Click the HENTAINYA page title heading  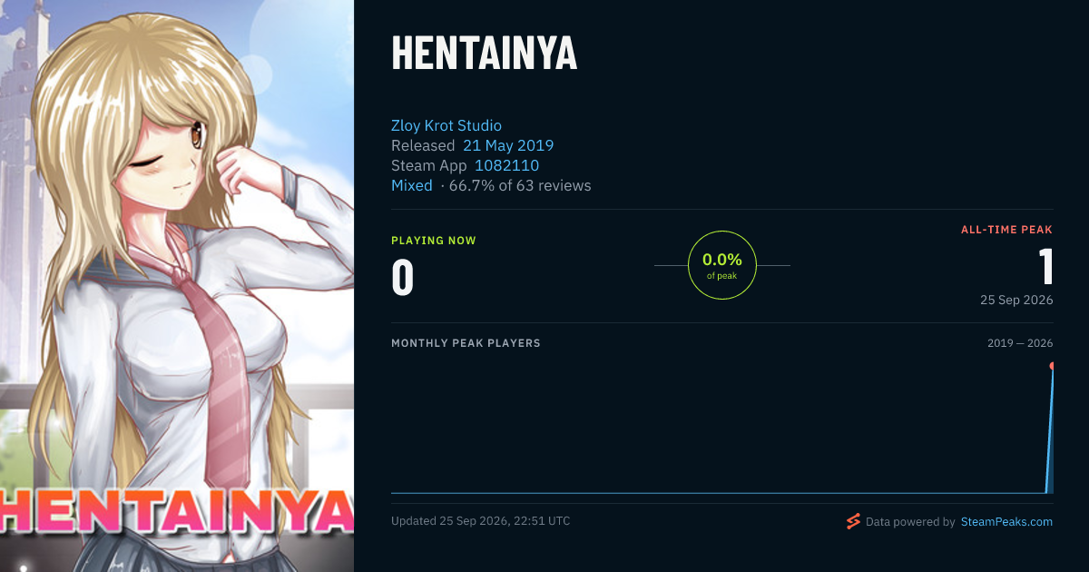(x=484, y=54)
